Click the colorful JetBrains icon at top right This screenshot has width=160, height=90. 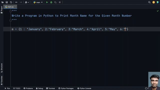pyautogui.click(x=158, y=2)
